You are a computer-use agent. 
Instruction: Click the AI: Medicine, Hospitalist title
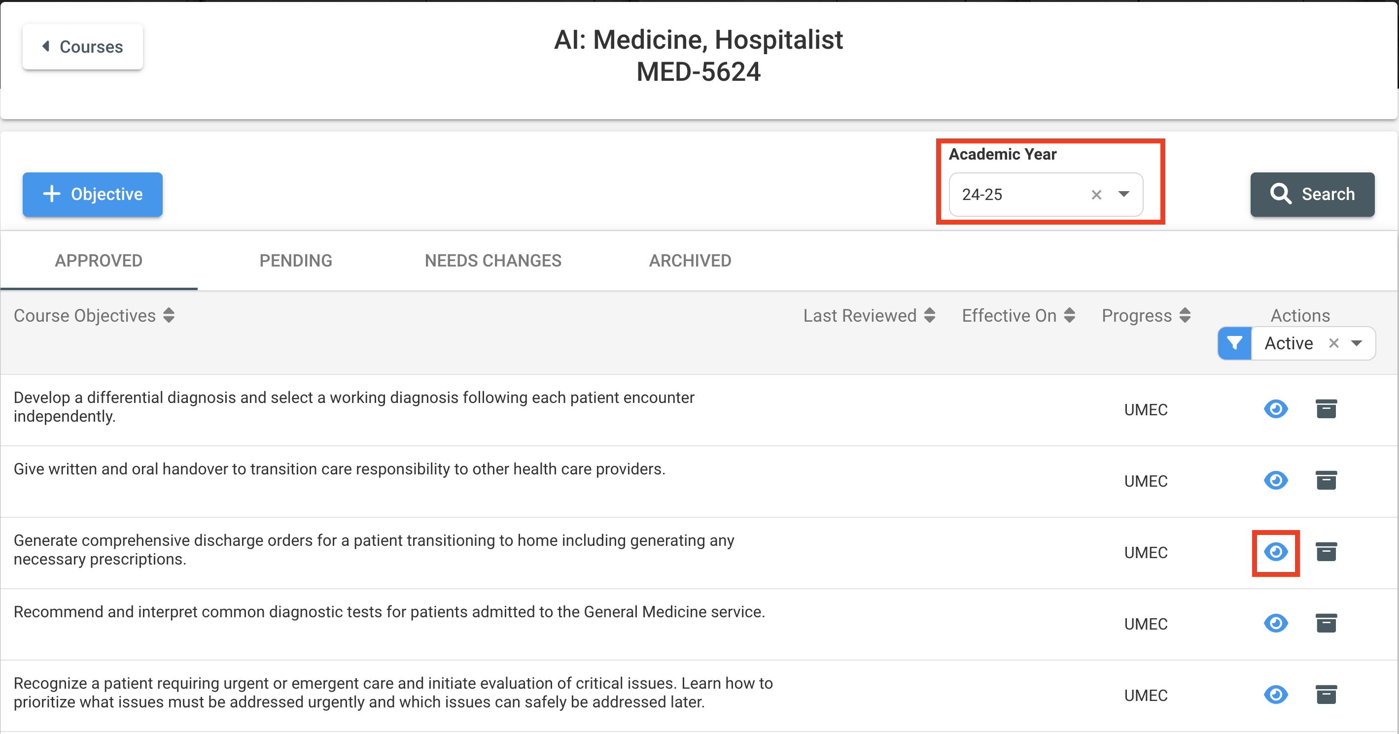(699, 39)
